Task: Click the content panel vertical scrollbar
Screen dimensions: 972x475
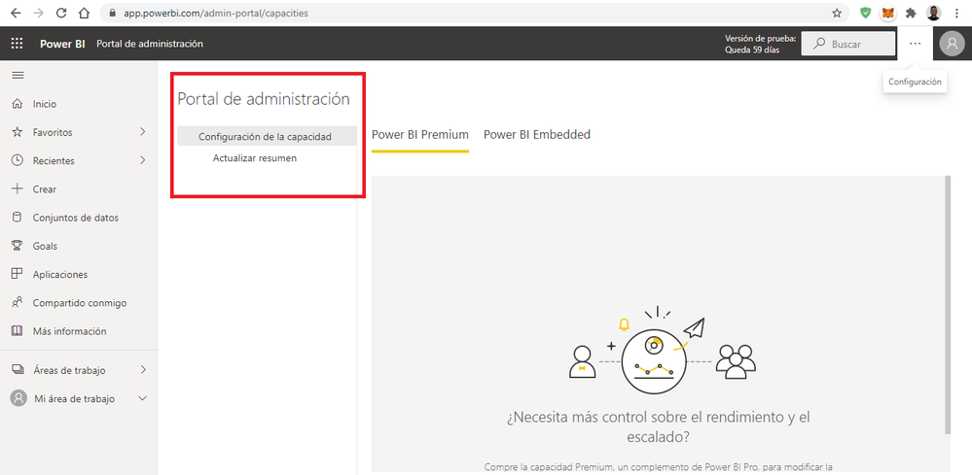Action: pyautogui.click(x=948, y=304)
